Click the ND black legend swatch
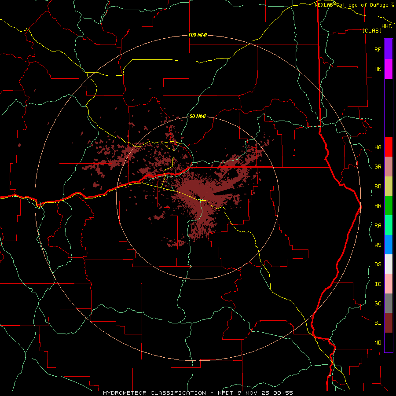 coord(389,342)
